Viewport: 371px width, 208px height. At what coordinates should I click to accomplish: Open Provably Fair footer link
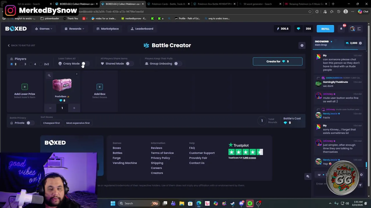(198, 158)
